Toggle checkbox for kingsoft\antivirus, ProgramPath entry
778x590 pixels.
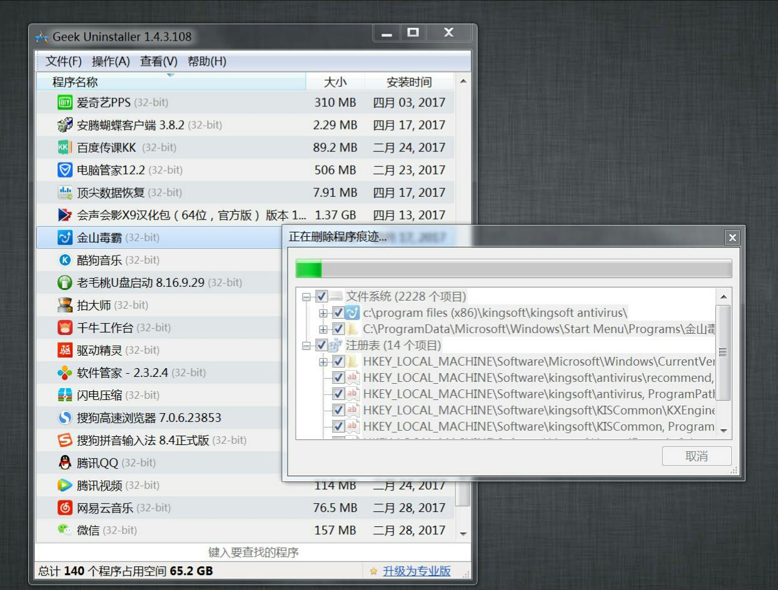[338, 394]
